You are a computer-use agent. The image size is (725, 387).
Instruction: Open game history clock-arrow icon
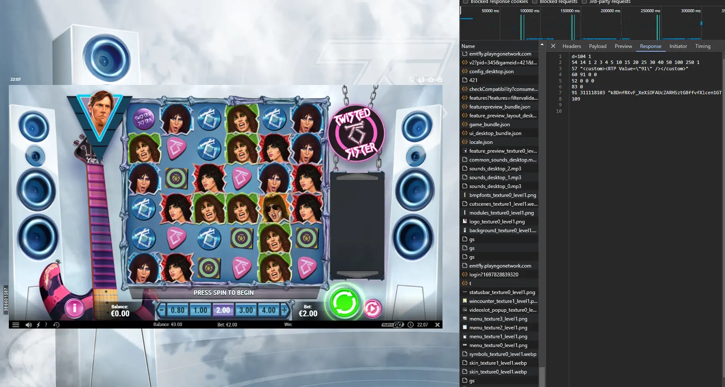click(56, 325)
